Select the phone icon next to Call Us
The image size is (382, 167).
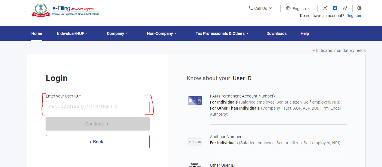[251, 8]
